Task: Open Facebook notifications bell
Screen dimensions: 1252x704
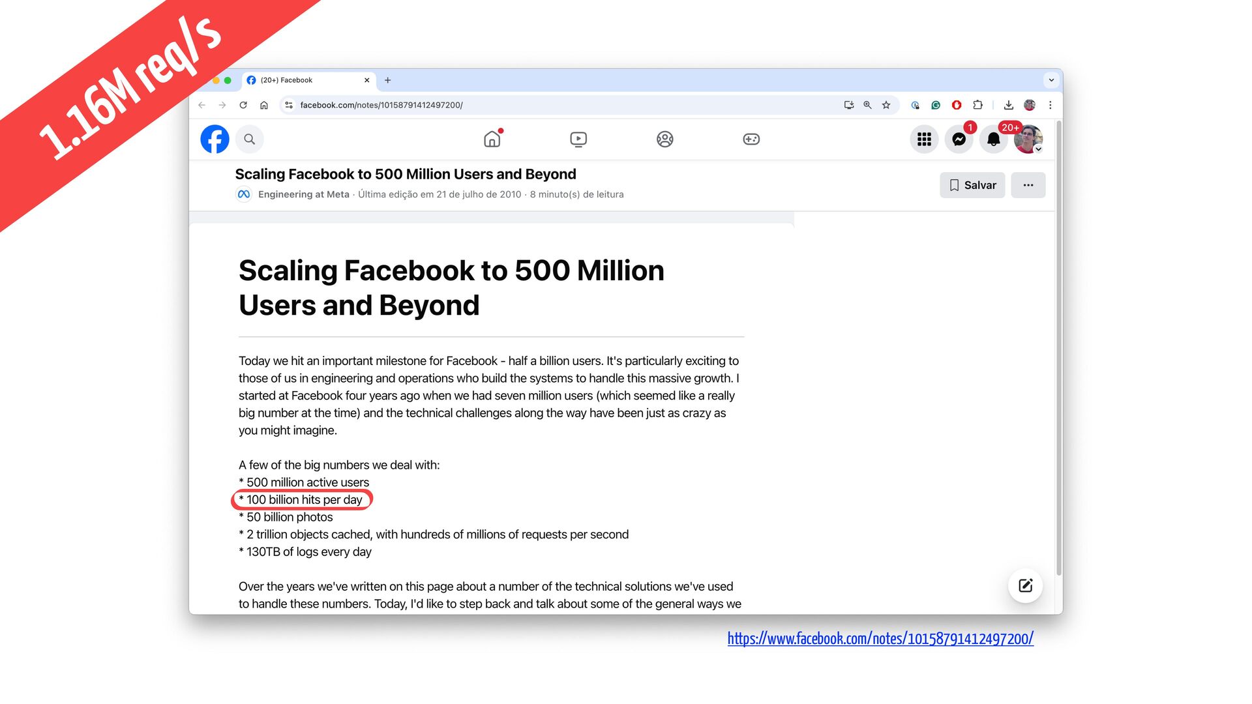Action: (993, 139)
